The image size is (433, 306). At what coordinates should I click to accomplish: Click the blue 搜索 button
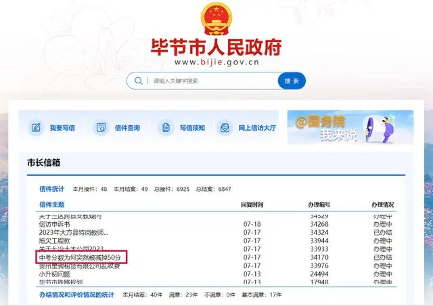coord(292,81)
